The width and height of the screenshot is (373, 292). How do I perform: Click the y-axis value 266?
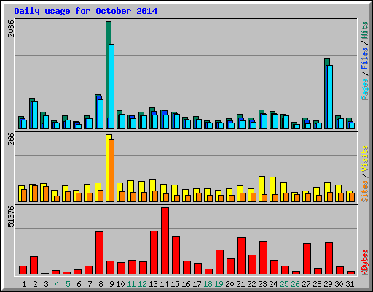pyautogui.click(x=11, y=139)
